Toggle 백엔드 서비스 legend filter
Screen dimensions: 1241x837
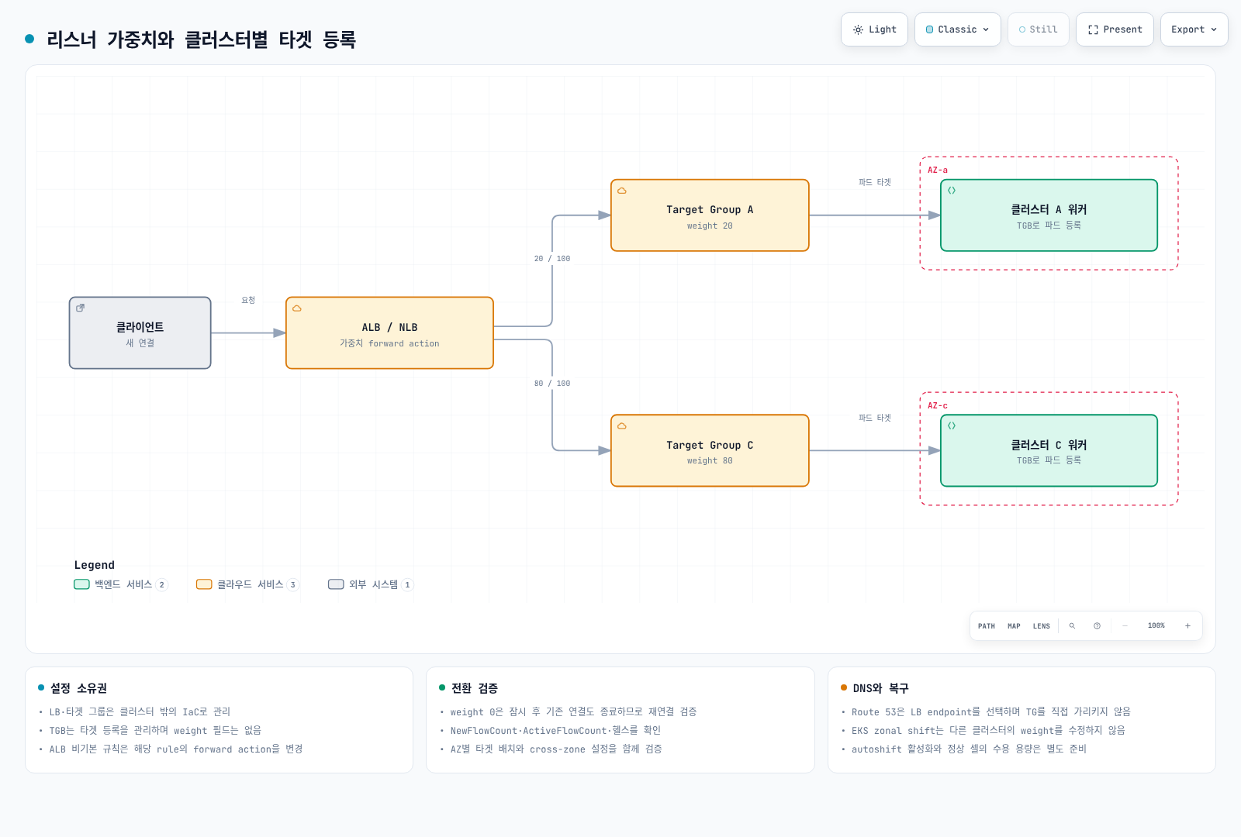coord(121,584)
